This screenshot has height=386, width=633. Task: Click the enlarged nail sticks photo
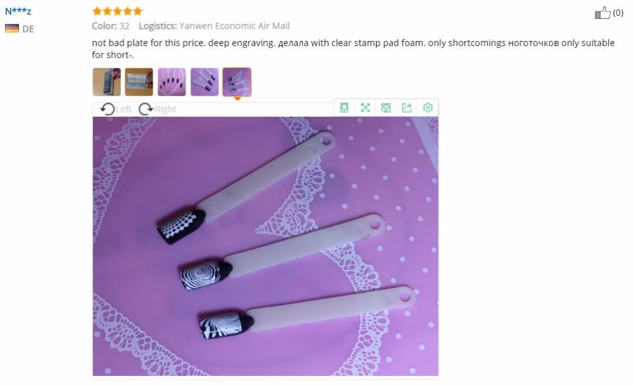(x=266, y=246)
